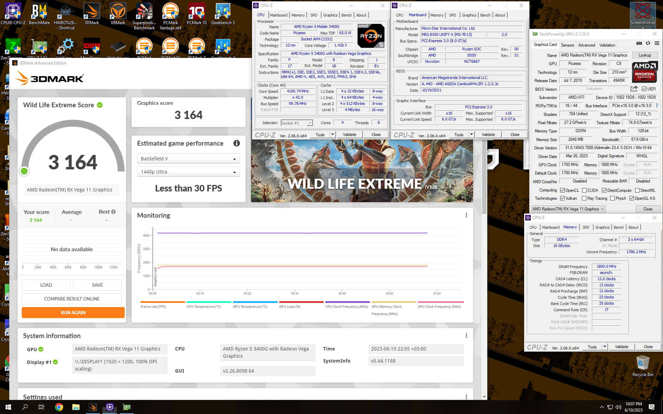Toggle the Ray Tracing checkbox in GPU-Z

coord(584,198)
